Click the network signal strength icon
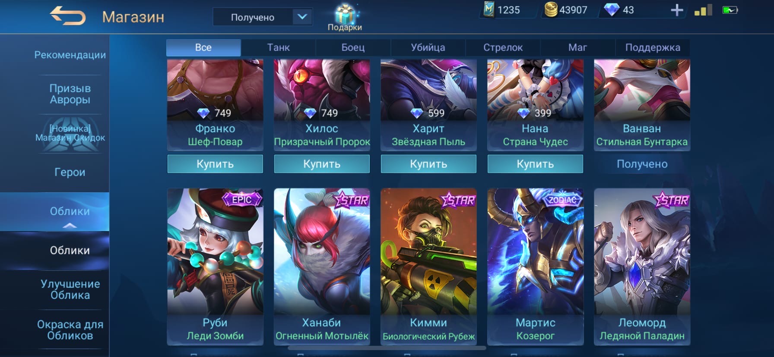The width and height of the screenshot is (774, 357). click(703, 10)
